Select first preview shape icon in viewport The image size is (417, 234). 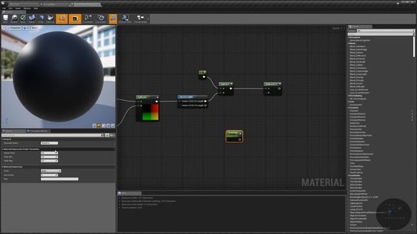[x=94, y=125]
